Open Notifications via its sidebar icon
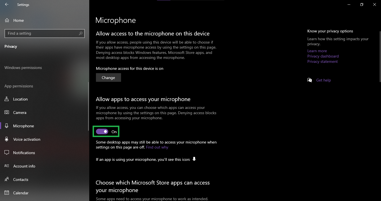Image resolution: width=381 pixels, height=201 pixels. 7,153
